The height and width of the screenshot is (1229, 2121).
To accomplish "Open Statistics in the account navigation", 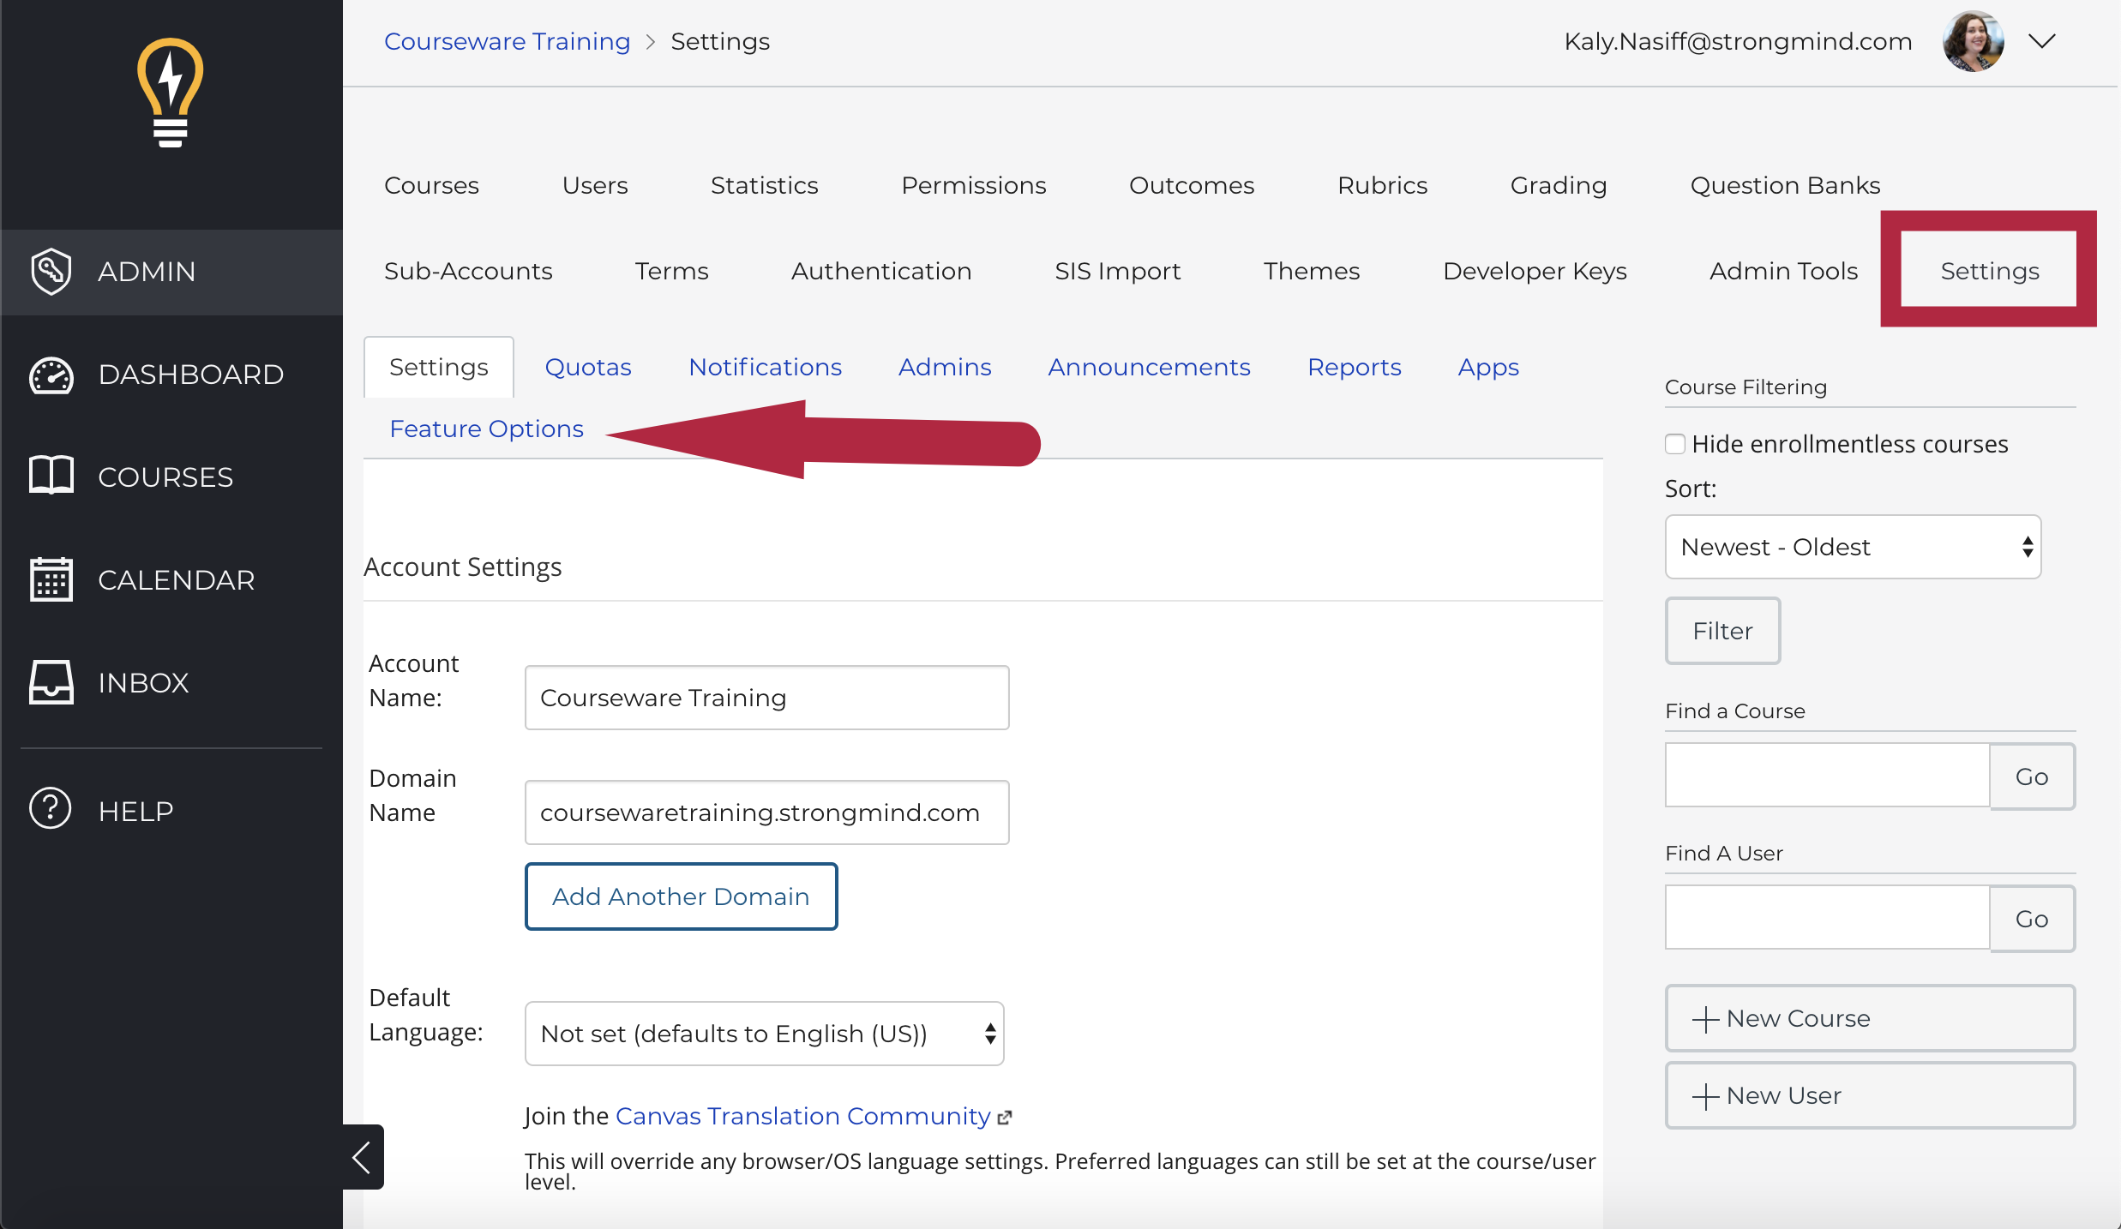I will coord(764,185).
